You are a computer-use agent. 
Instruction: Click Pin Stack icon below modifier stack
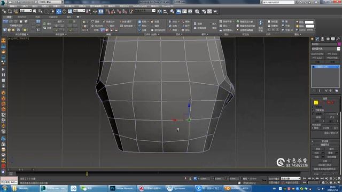(314, 91)
